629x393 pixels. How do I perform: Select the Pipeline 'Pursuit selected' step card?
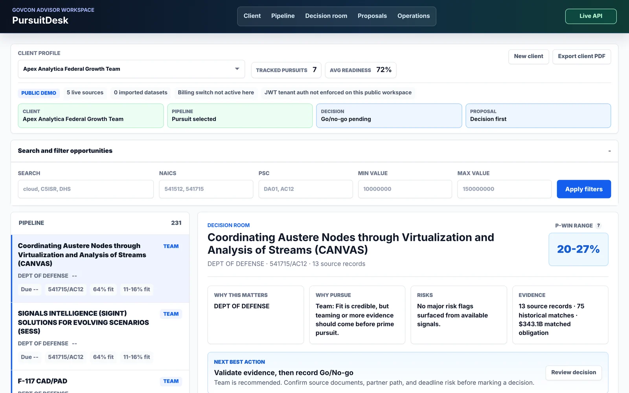[x=240, y=116]
